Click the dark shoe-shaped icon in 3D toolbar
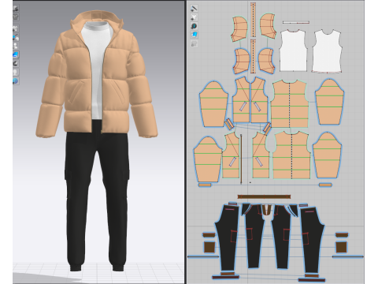Screen dimensions: 378x284 click(16, 63)
